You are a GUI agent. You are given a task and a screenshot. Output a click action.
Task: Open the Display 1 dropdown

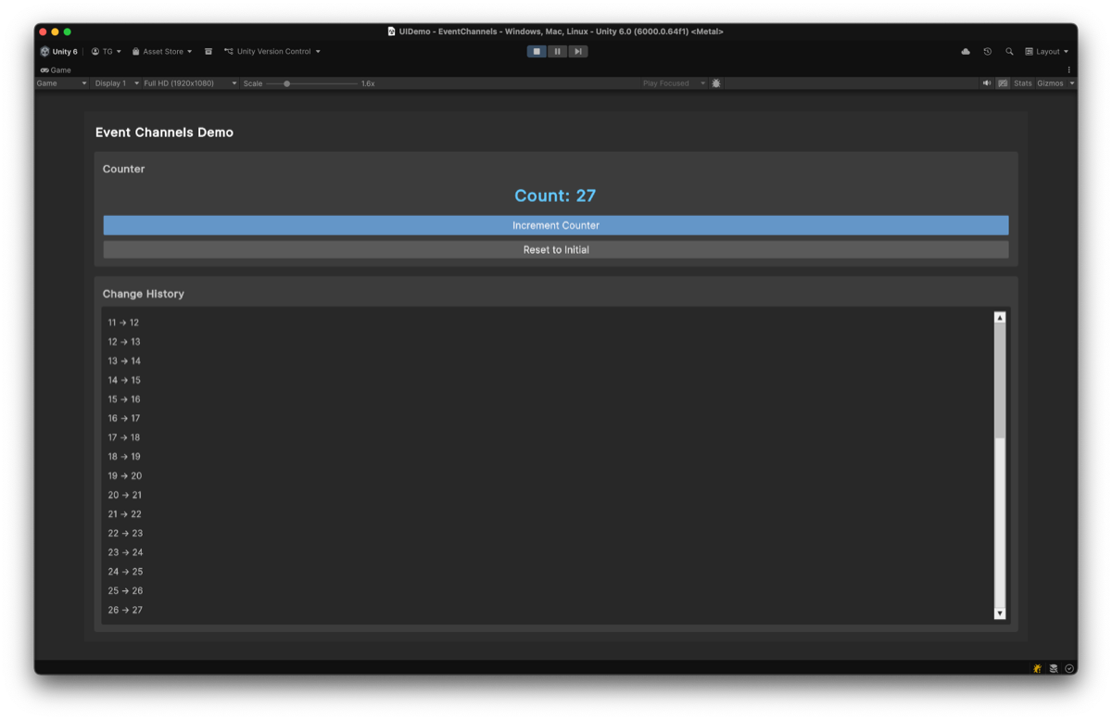tap(117, 83)
